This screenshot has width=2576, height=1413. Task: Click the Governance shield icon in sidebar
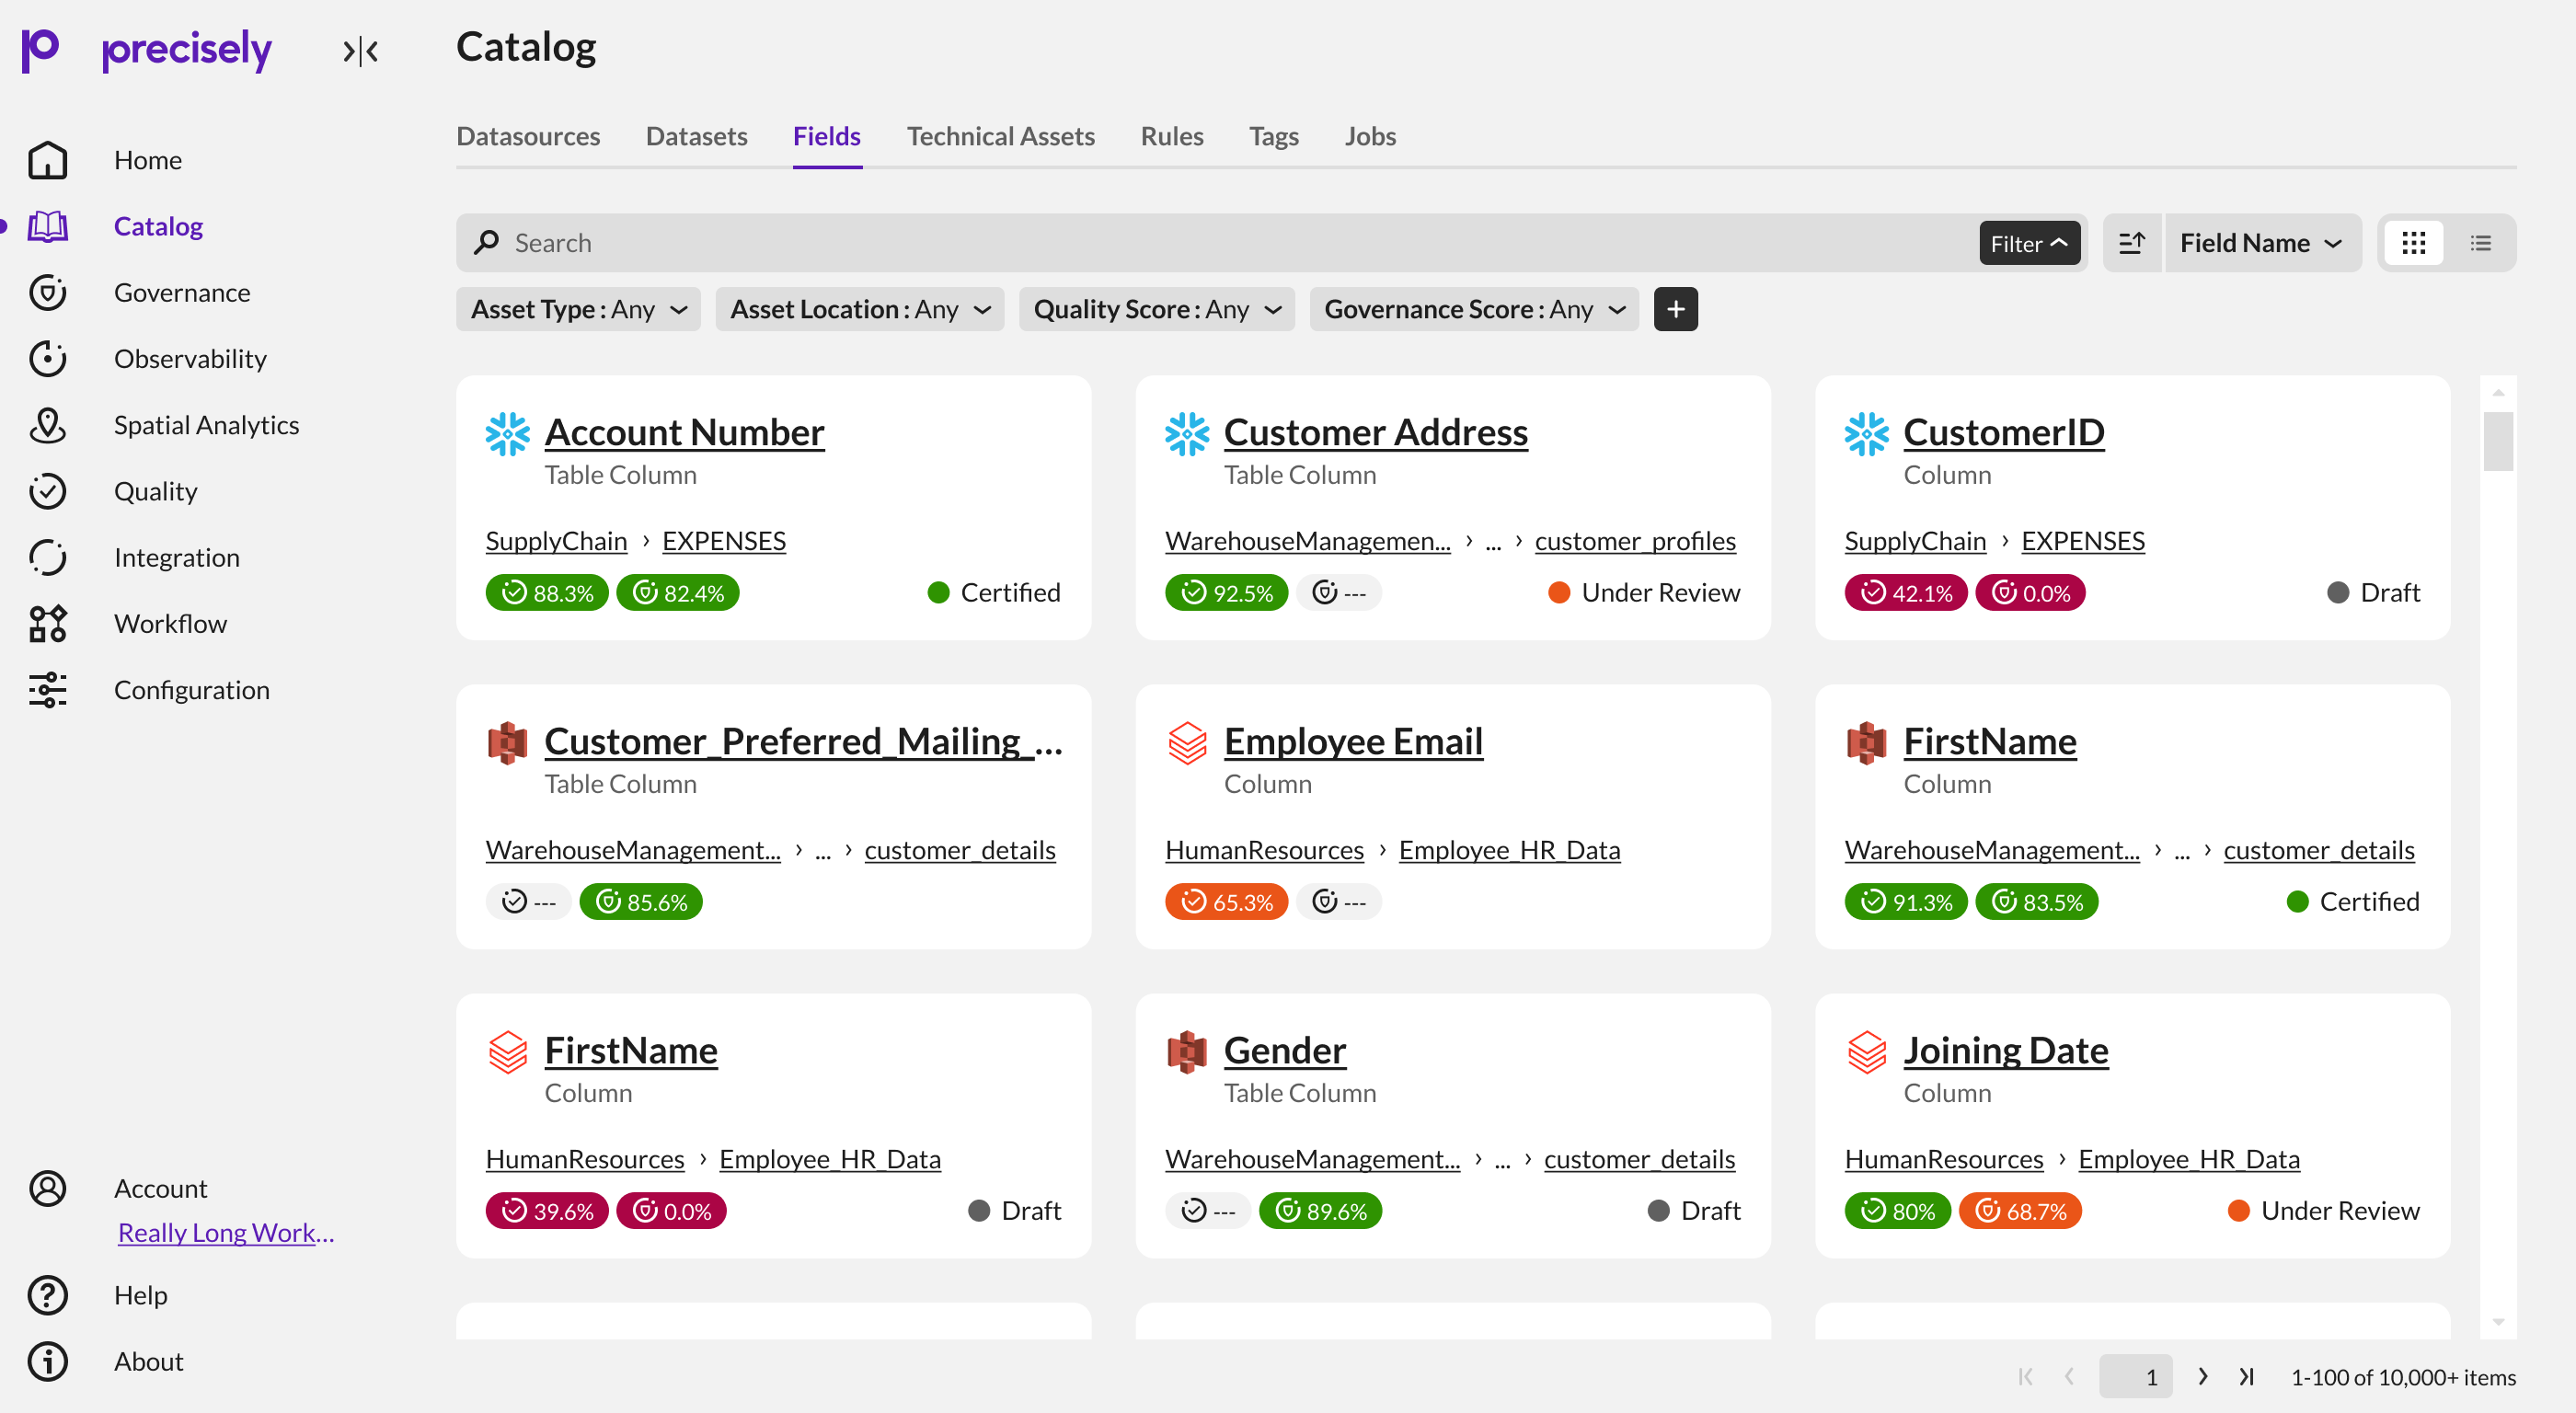(47, 292)
